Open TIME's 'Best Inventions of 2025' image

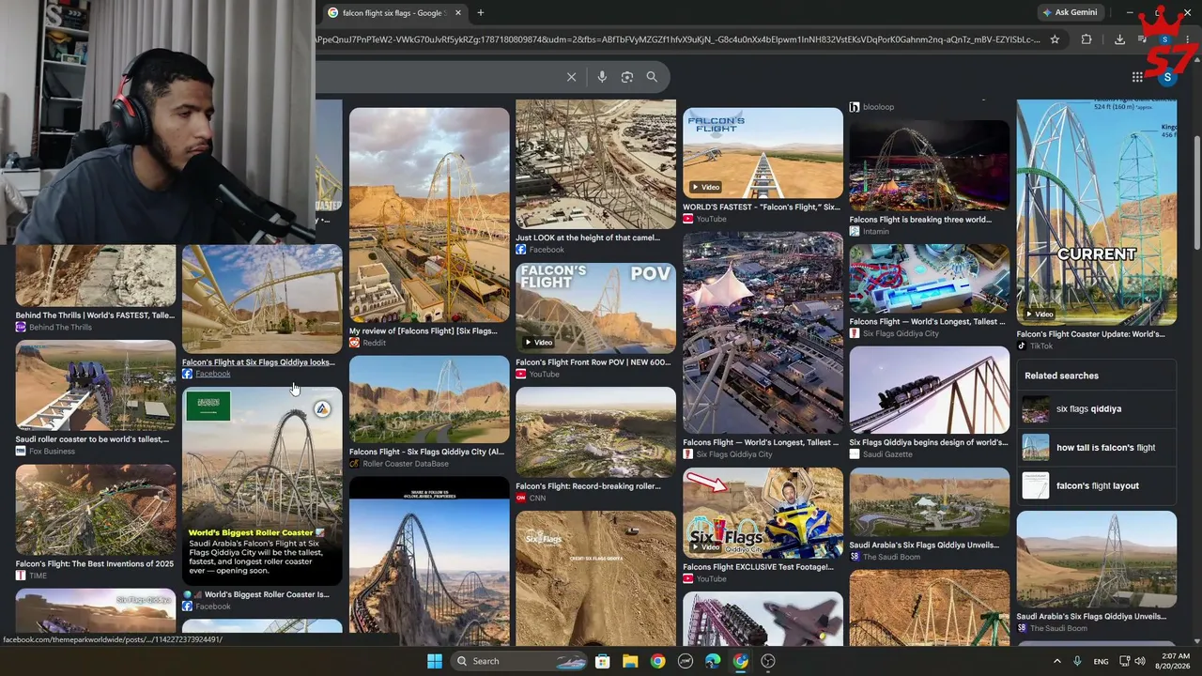[x=95, y=510]
